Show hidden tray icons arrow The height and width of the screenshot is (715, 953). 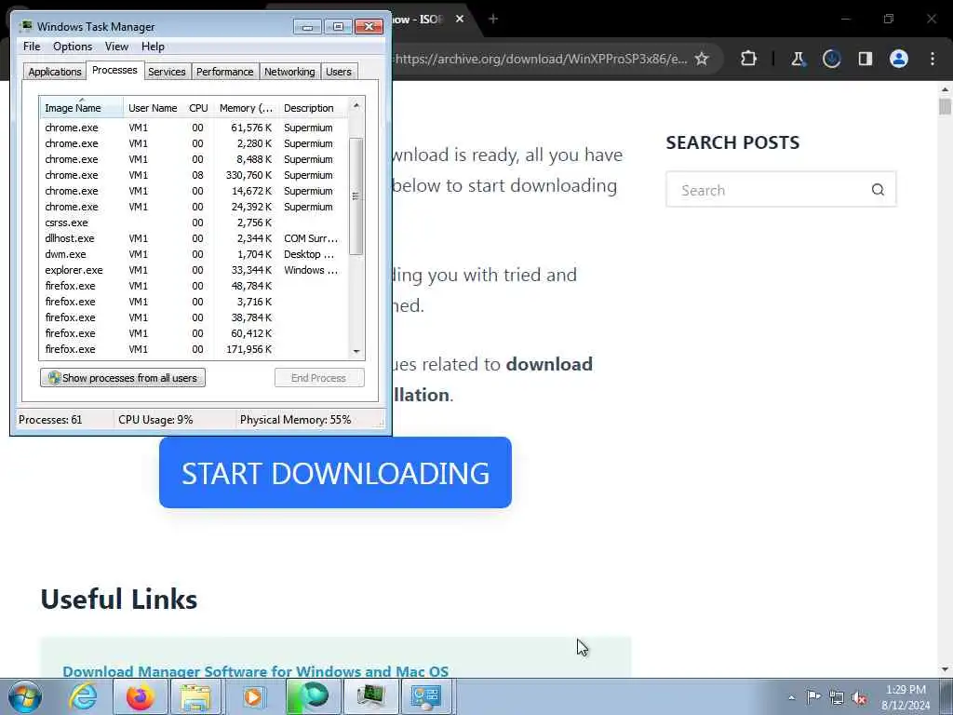coord(791,697)
